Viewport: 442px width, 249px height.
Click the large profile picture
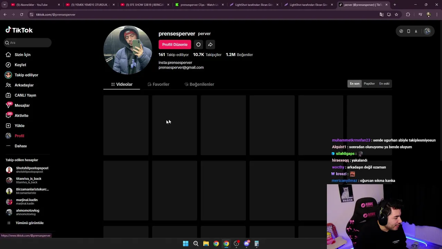pyautogui.click(x=128, y=50)
